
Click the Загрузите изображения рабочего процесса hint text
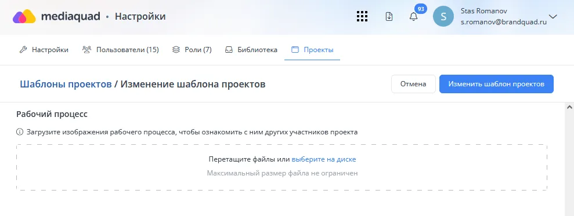tap(192, 132)
